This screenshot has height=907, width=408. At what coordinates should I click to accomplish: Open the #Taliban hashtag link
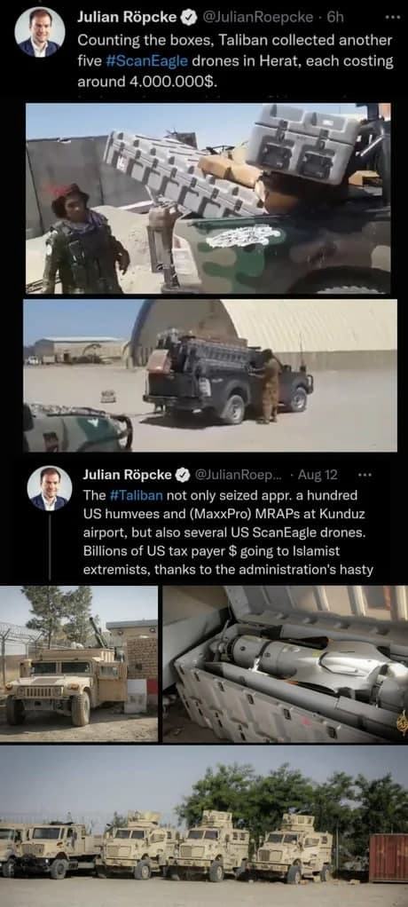(x=135, y=496)
